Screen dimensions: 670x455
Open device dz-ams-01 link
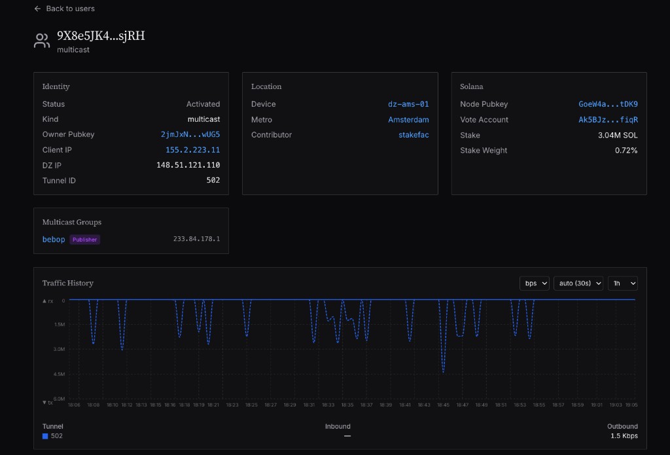pyautogui.click(x=408, y=104)
